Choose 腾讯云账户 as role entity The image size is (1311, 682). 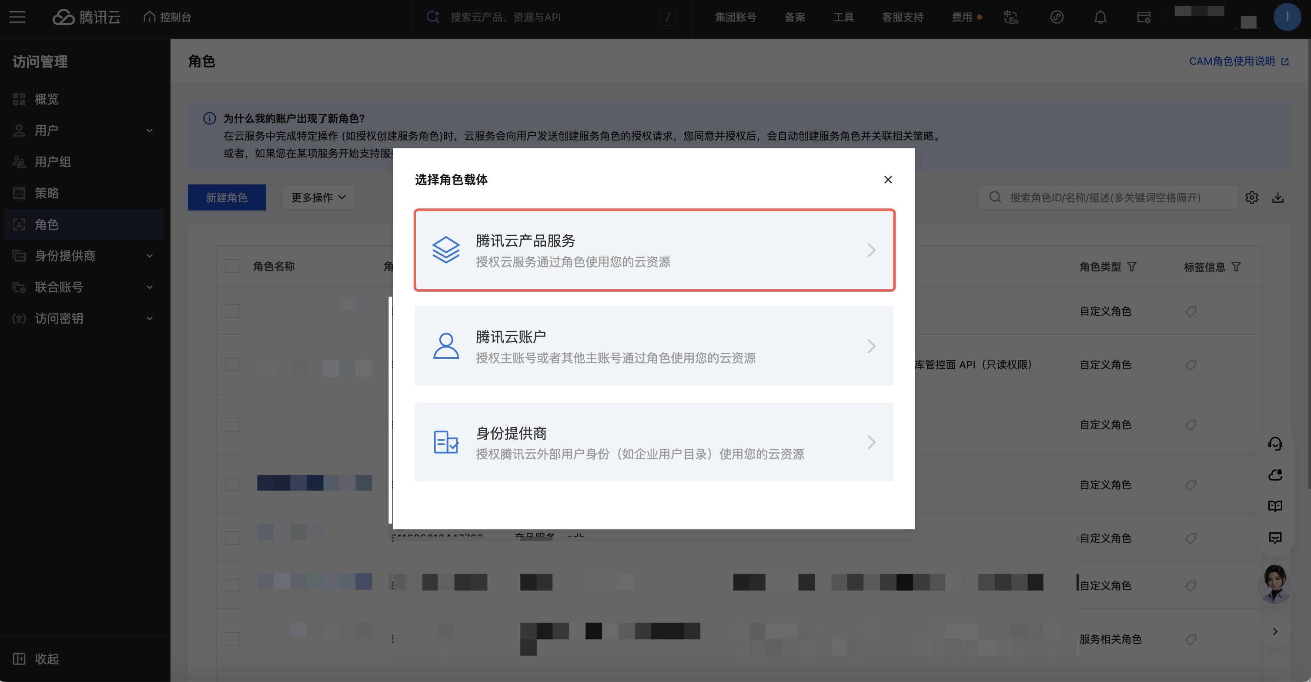click(x=654, y=346)
